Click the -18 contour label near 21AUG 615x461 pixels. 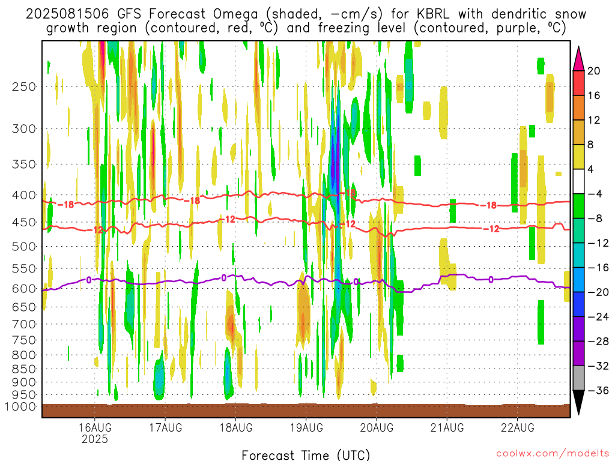[489, 205]
